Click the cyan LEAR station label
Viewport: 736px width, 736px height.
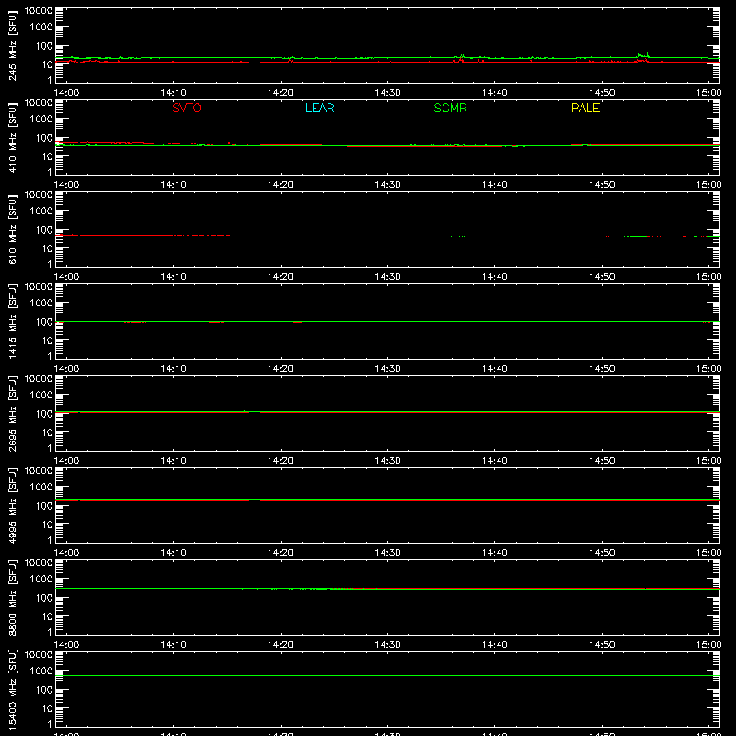point(319,108)
